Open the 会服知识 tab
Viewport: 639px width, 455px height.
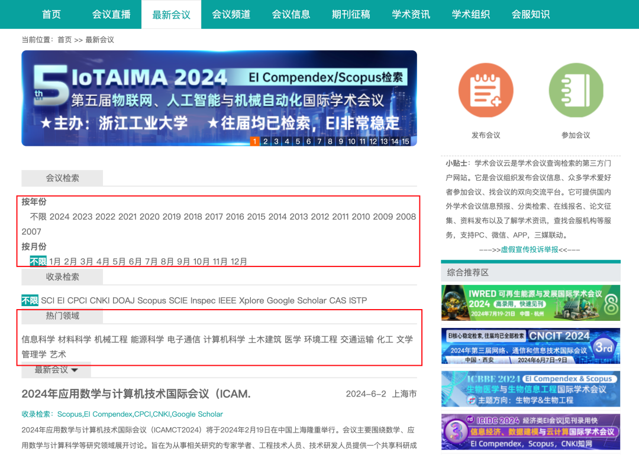click(531, 14)
